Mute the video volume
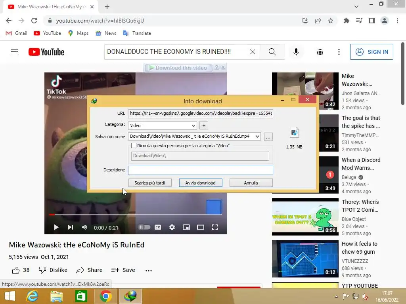Viewport: 406px width, 304px height. [x=85, y=227]
